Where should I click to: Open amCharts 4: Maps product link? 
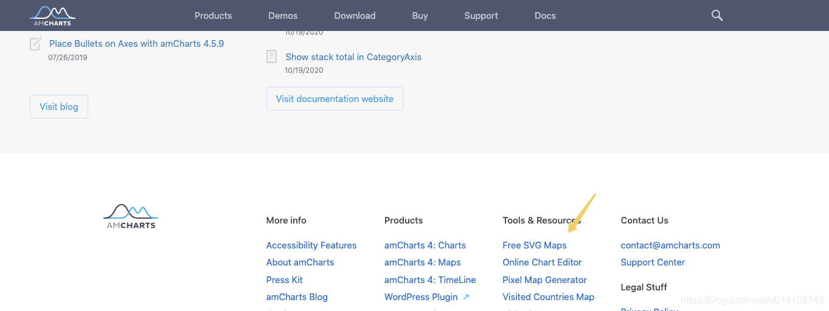[x=423, y=262]
